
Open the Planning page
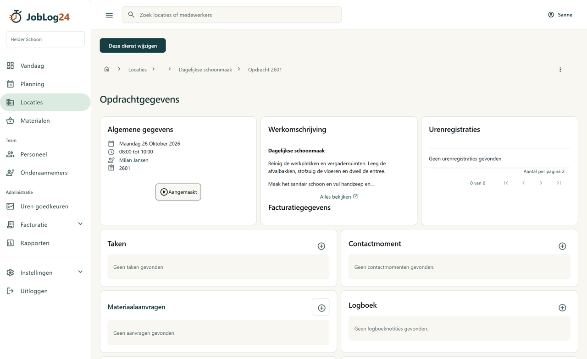tap(45, 84)
